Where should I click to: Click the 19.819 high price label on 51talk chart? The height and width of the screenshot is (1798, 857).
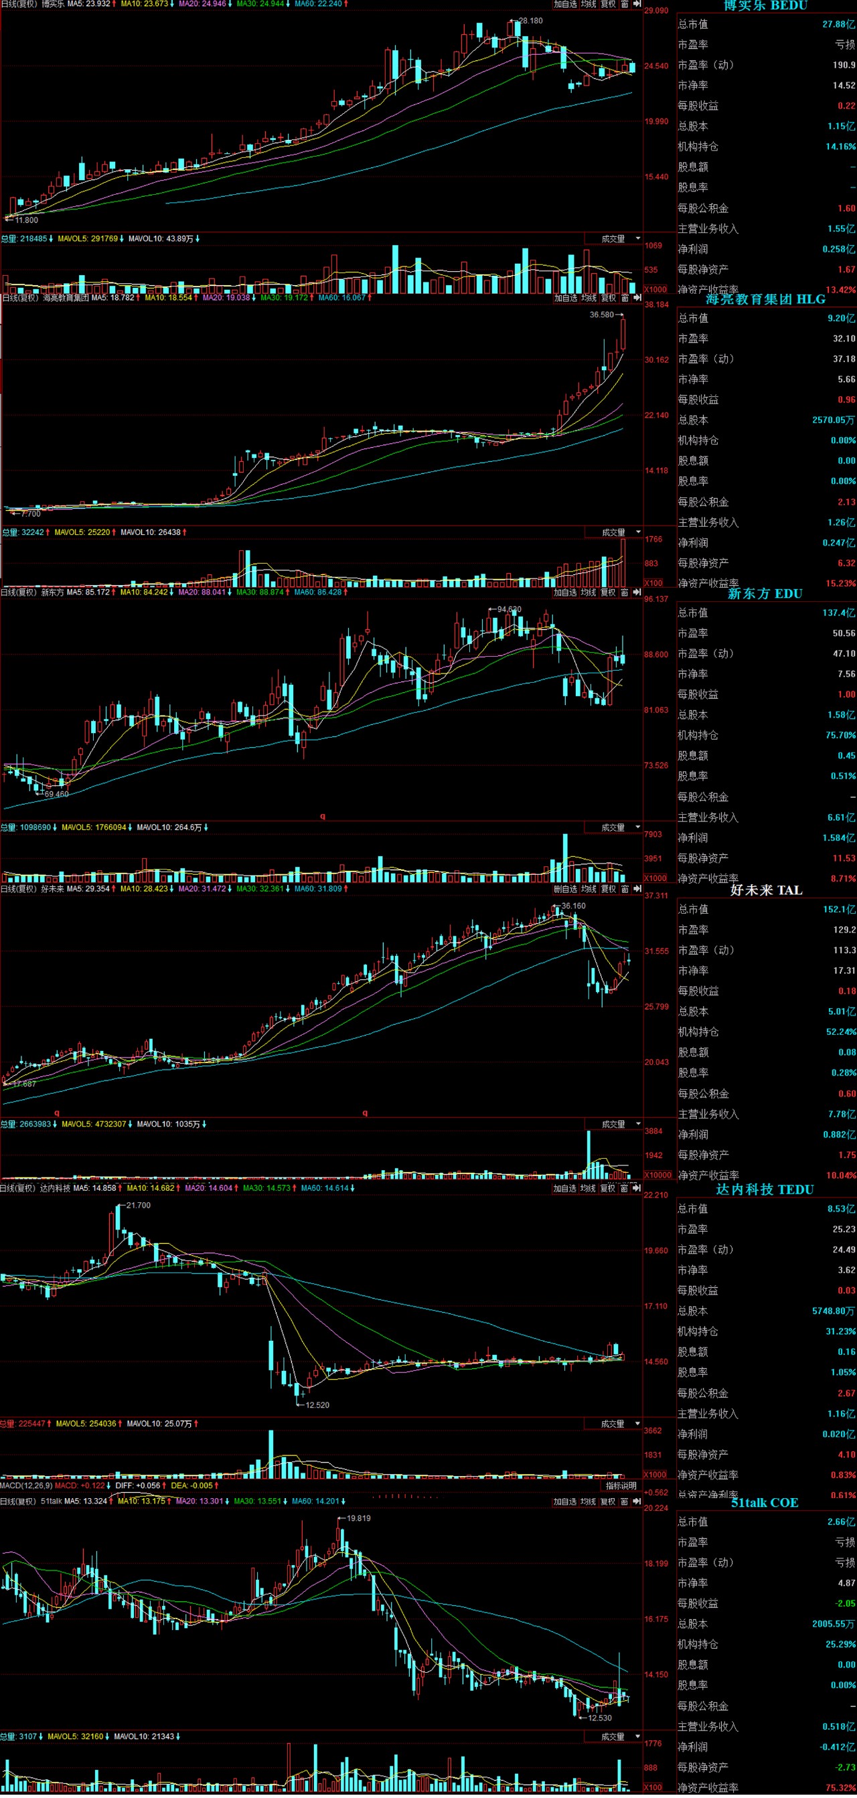359,1519
